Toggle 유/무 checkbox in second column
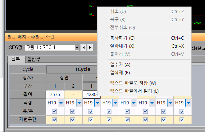 [x=72, y=112]
